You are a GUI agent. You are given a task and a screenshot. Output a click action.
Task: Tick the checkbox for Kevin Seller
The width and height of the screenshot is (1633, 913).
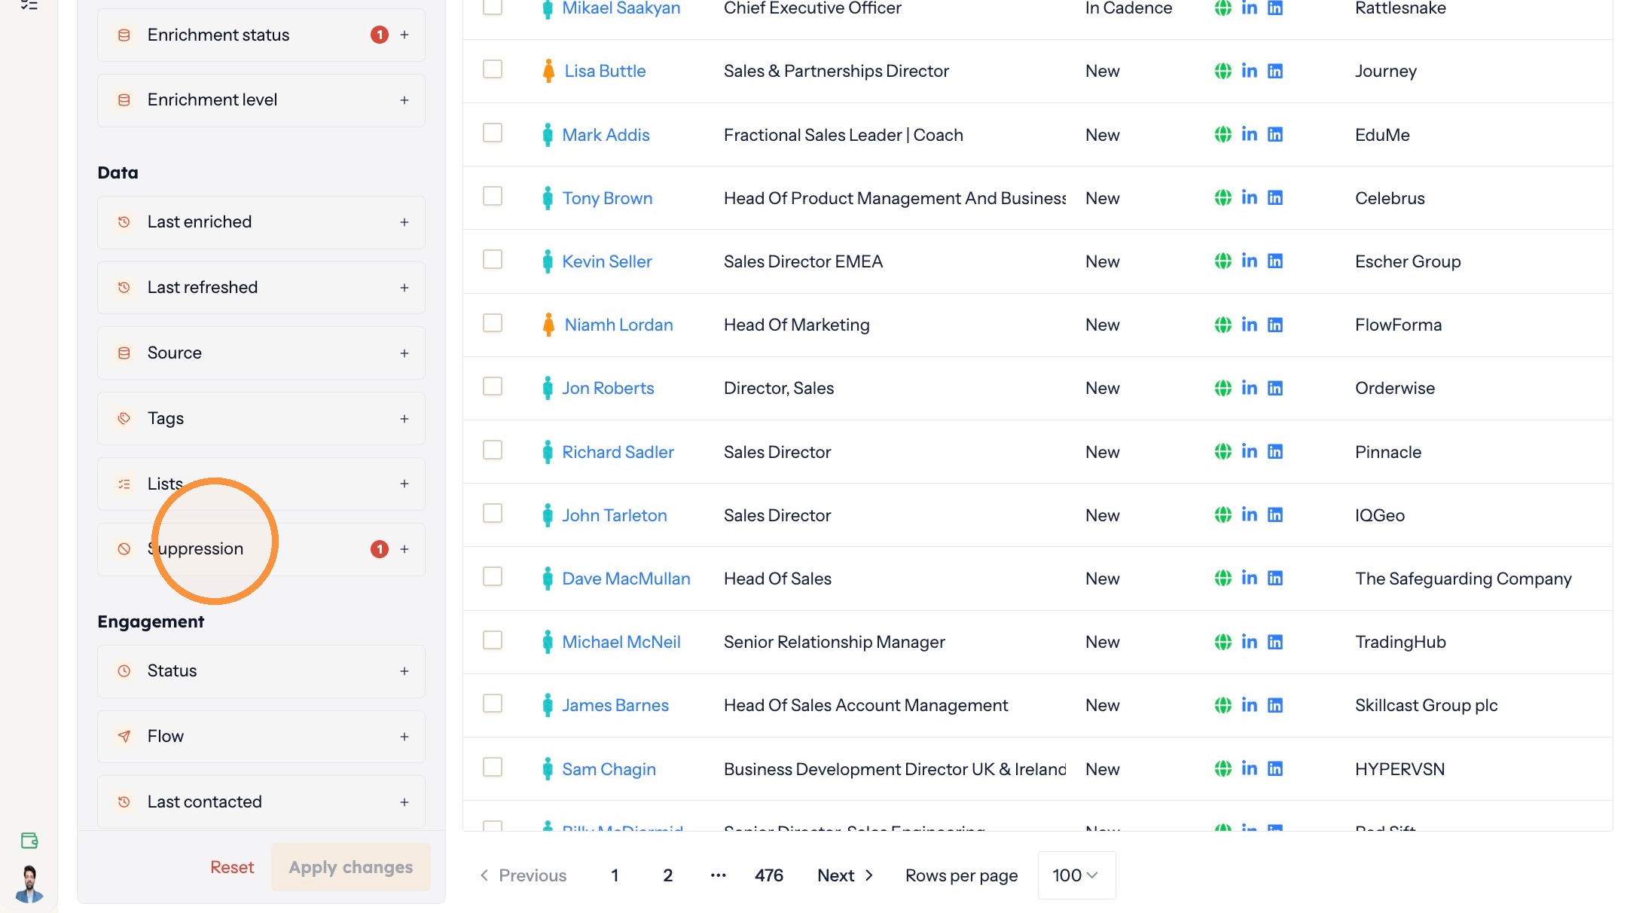point(493,260)
